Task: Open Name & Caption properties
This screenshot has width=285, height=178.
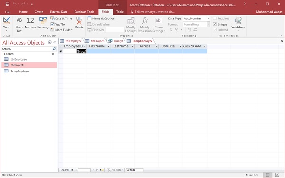Action: [x=101, y=18]
